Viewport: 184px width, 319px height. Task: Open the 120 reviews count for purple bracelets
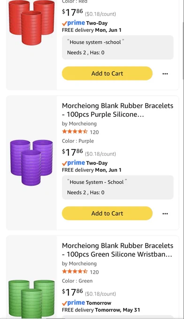point(94,132)
